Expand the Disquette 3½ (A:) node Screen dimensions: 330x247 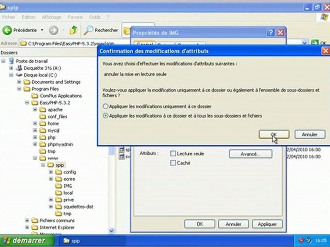point(11,68)
